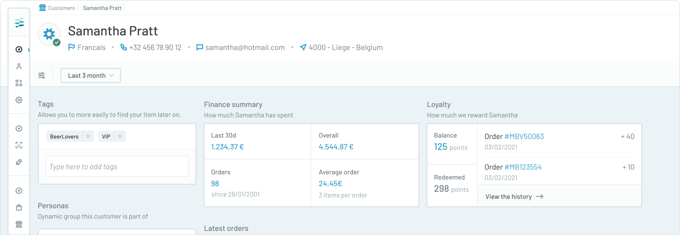The width and height of the screenshot is (680, 235).
Task: Go to Customers in the breadcrumb
Action: coord(61,8)
